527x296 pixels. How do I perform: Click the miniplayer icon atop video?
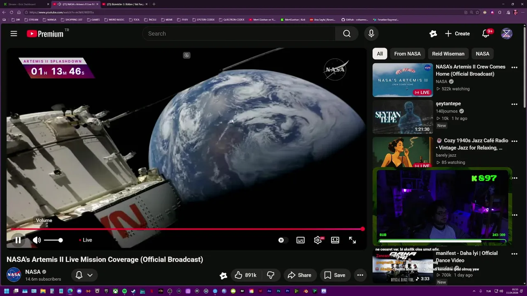point(187,55)
